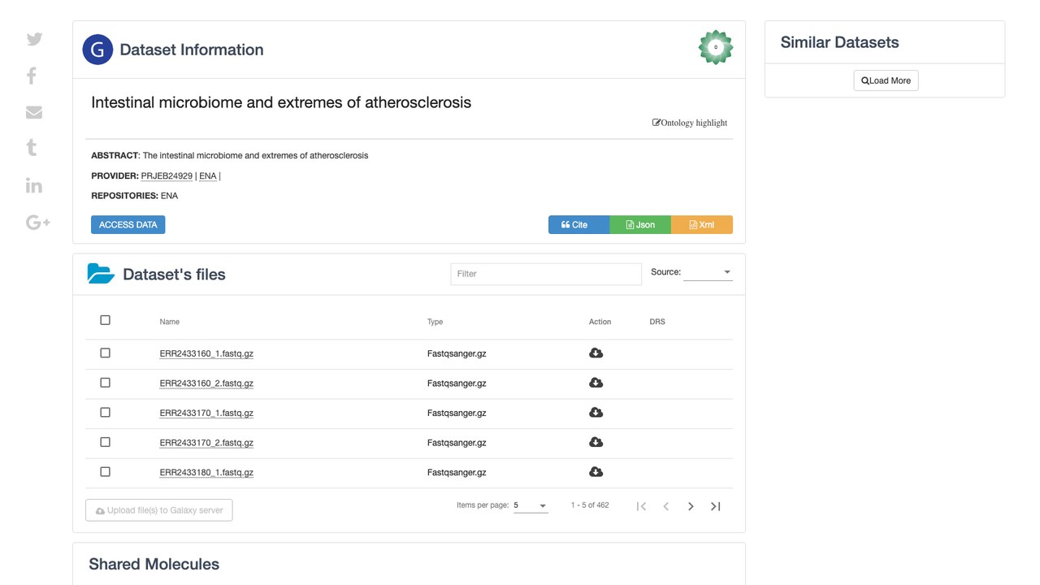The width and height of the screenshot is (1040, 585).
Task: Download ERR2433160_2.fastq.gz via cloud icon
Action: tap(596, 383)
